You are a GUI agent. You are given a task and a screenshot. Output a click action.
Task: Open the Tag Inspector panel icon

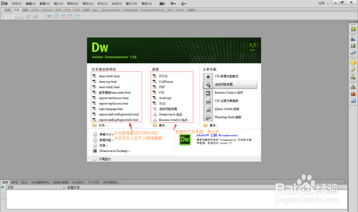pos(353,53)
